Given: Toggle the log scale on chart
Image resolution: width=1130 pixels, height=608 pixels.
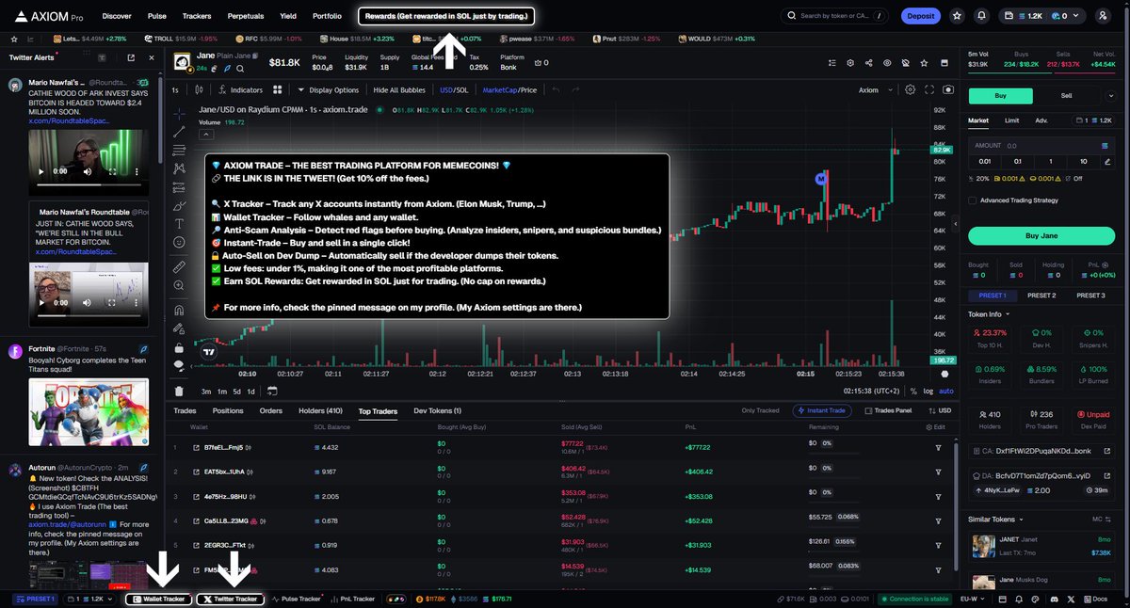Looking at the screenshot, I should 929,391.
